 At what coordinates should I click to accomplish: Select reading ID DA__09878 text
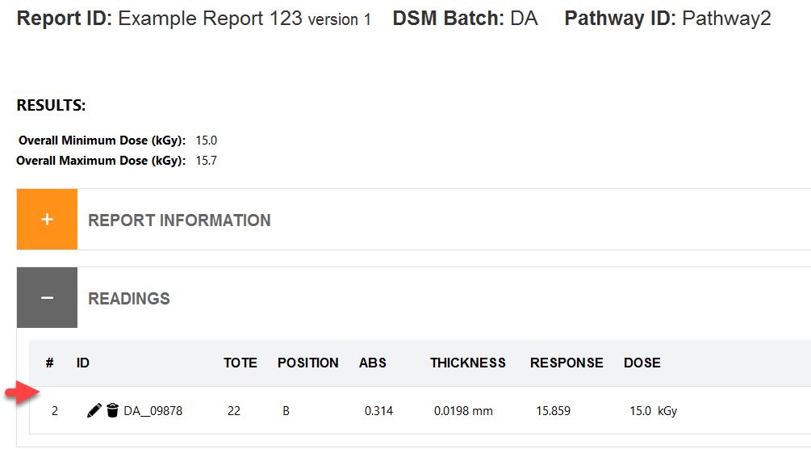pos(153,411)
